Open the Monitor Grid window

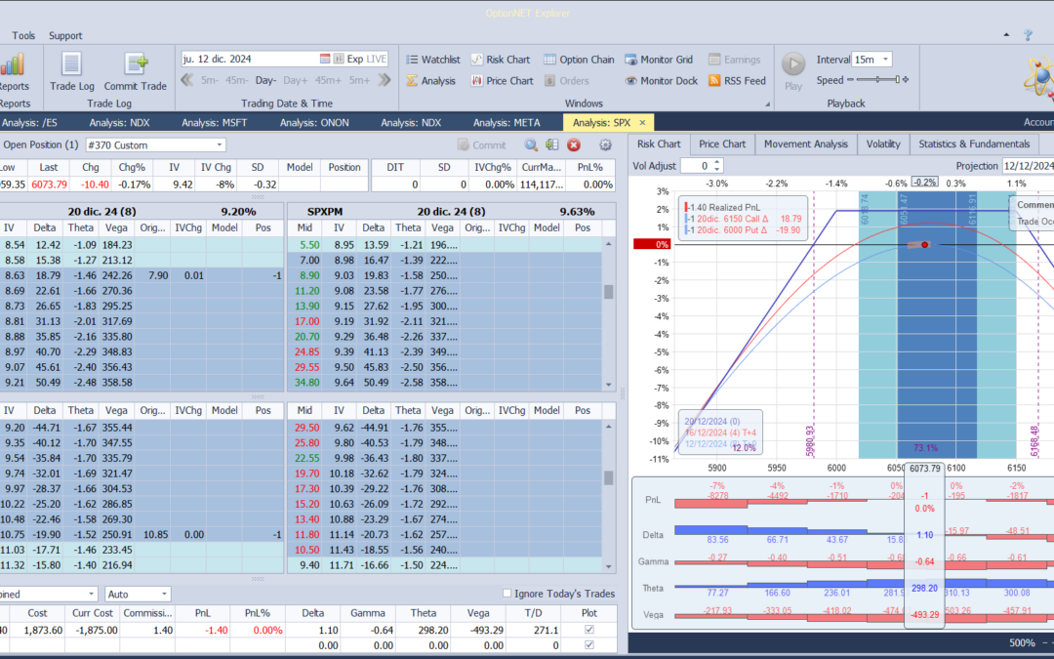pos(659,60)
